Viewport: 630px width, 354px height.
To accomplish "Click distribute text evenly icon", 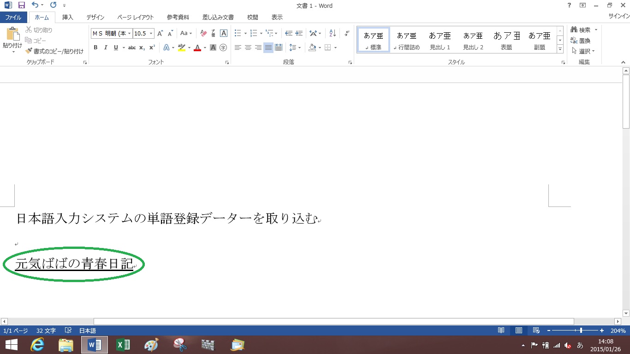I will pos(279,47).
